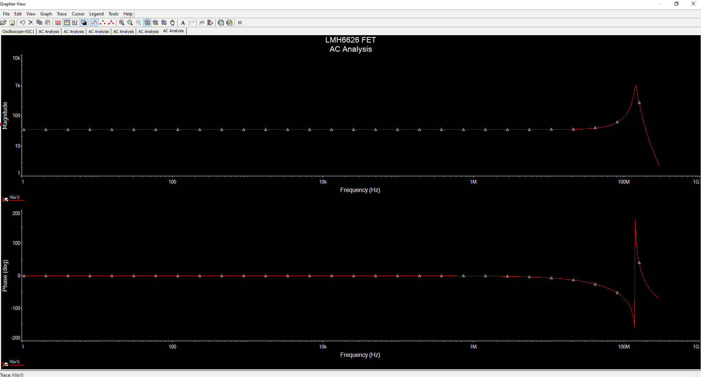Open the Help menu
This screenshot has height=377, width=701.
[x=128, y=14]
